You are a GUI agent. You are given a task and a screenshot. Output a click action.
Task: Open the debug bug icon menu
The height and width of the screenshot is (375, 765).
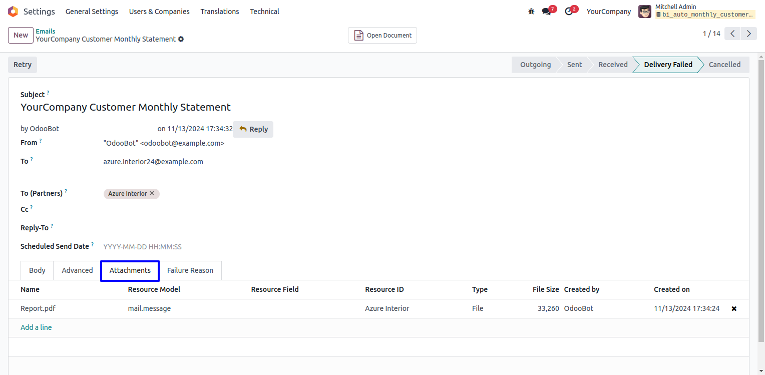click(x=531, y=12)
